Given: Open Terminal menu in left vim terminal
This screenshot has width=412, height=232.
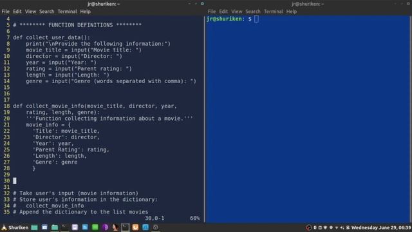Looking at the screenshot, I should click(67, 12).
